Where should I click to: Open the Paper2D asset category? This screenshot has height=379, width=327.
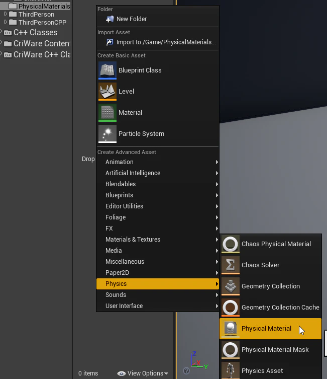(157, 273)
